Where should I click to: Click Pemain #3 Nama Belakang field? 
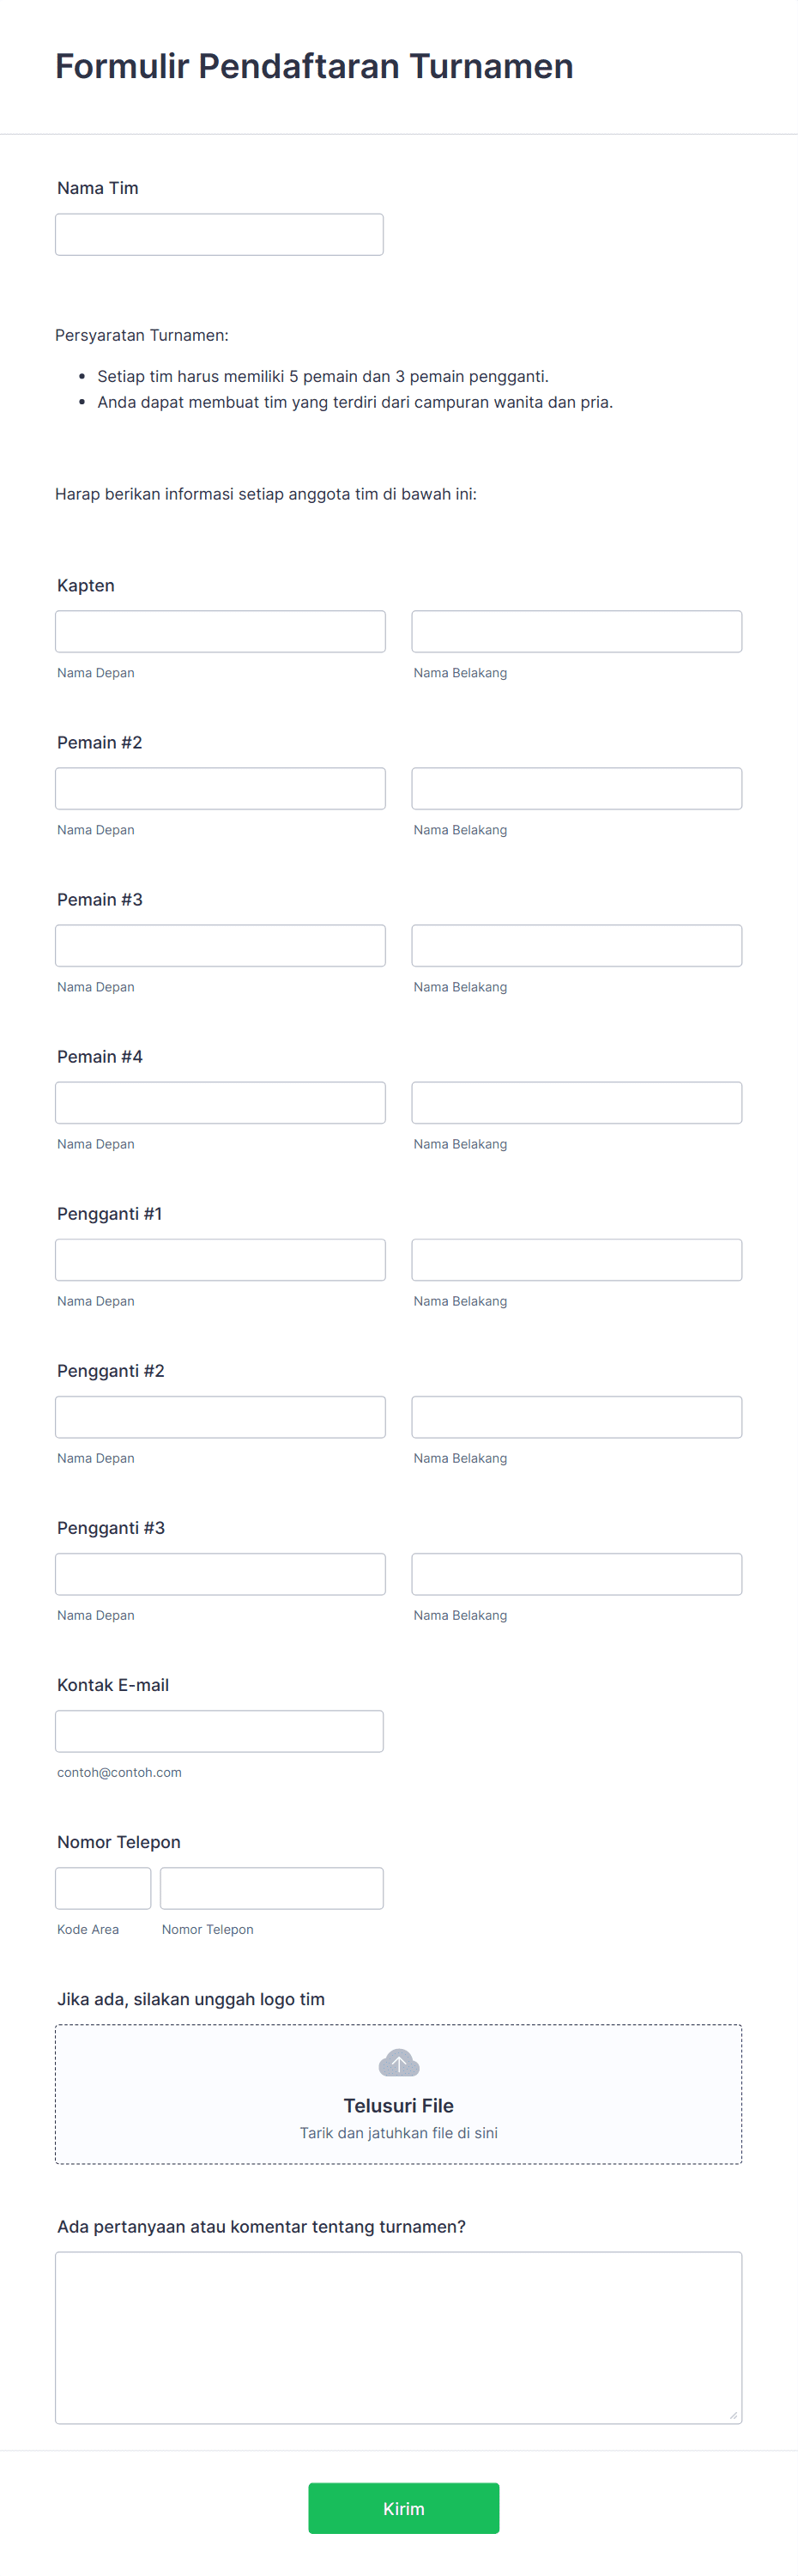[x=576, y=944]
